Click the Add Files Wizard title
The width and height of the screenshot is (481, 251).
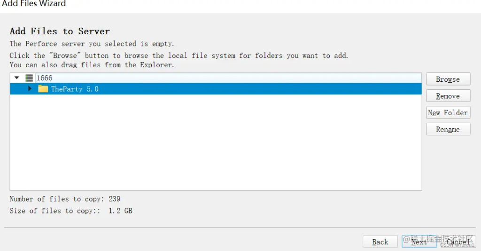pyautogui.click(x=34, y=4)
